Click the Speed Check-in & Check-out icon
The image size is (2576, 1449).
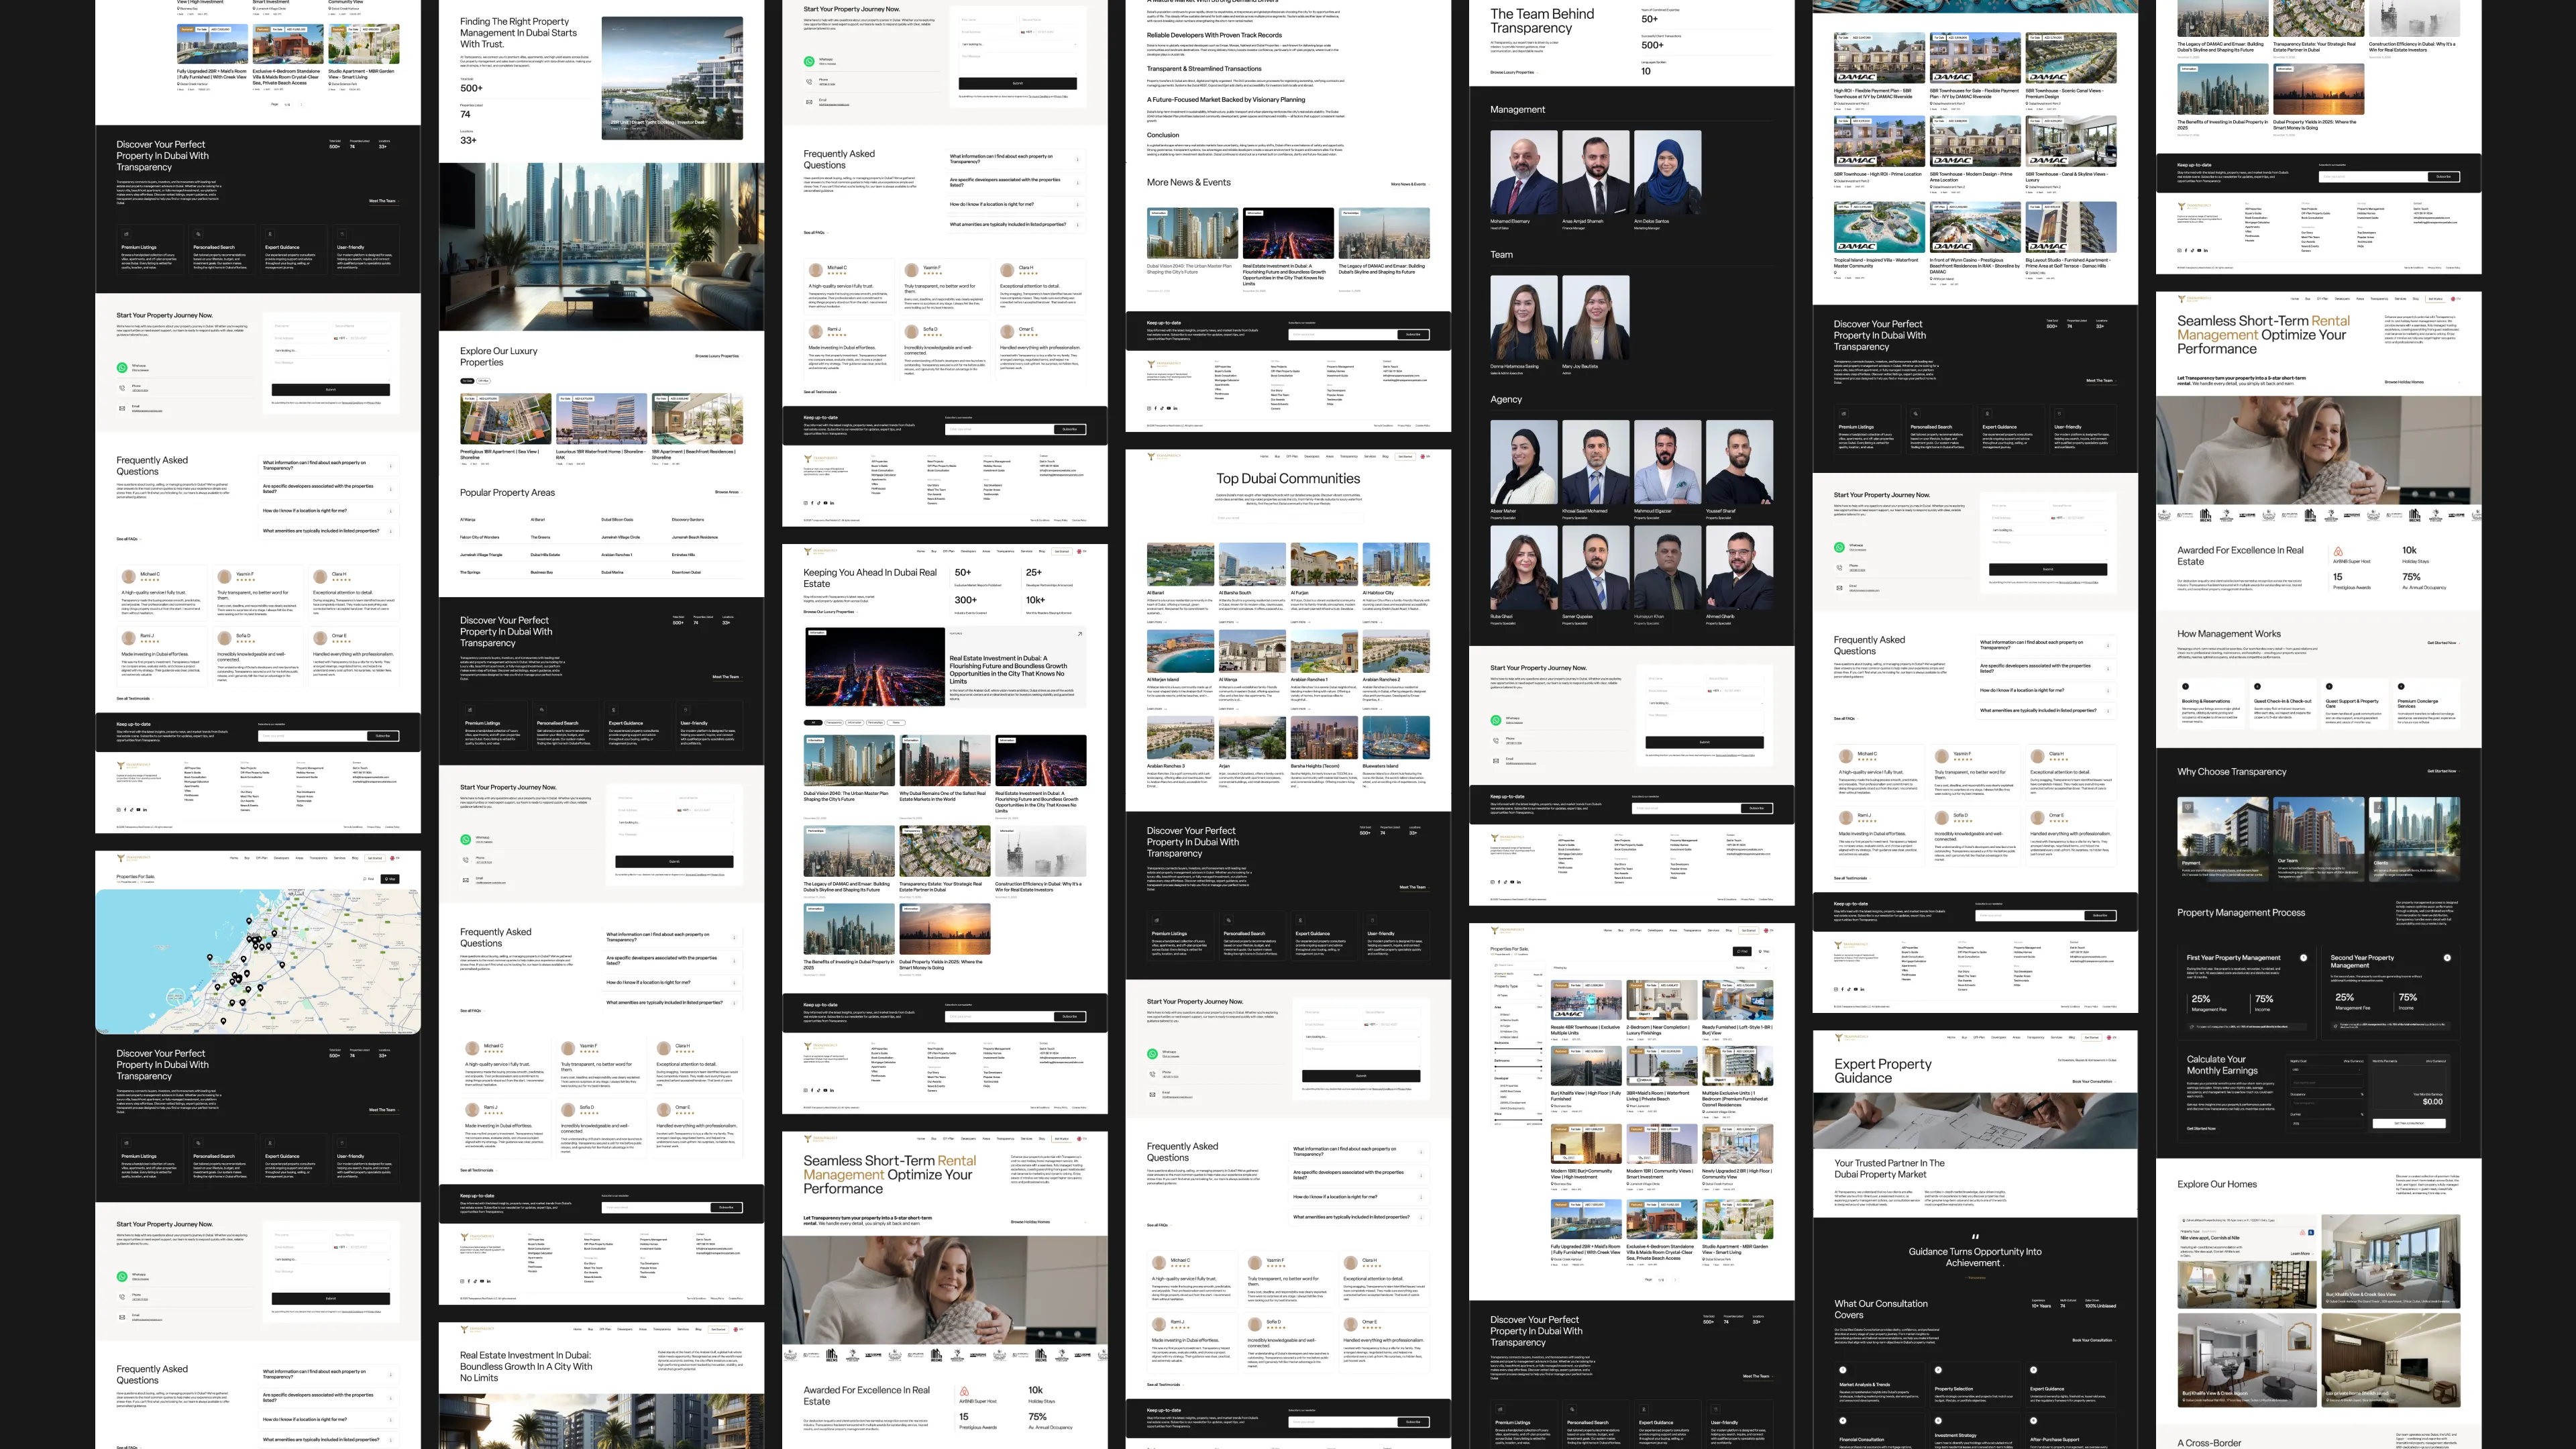click(x=2257, y=686)
